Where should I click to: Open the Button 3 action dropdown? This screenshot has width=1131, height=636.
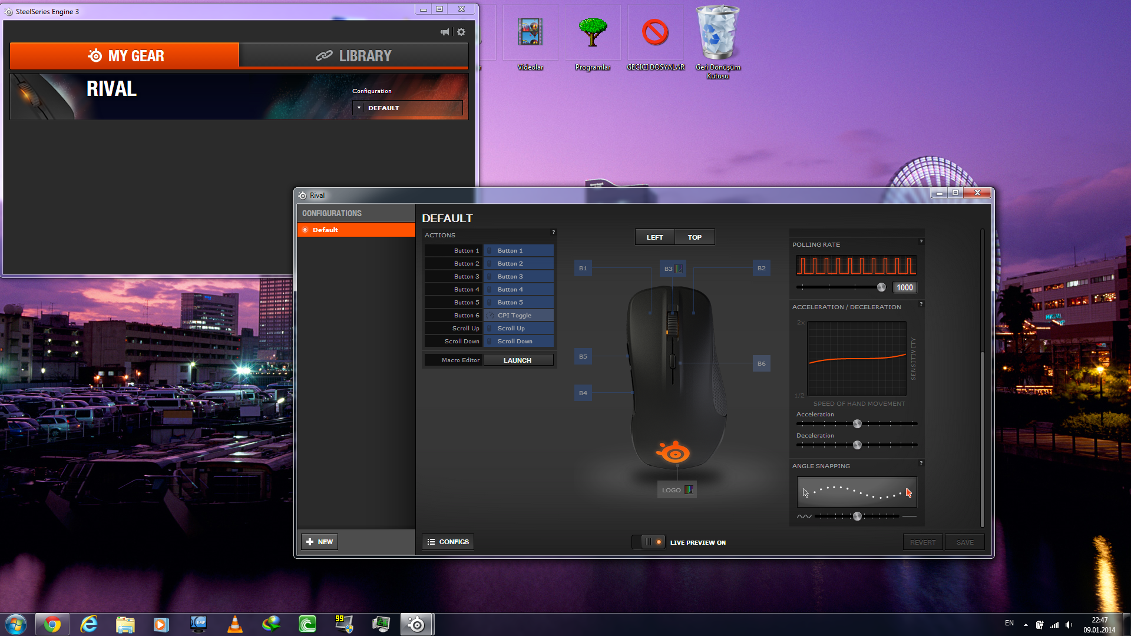coord(518,277)
